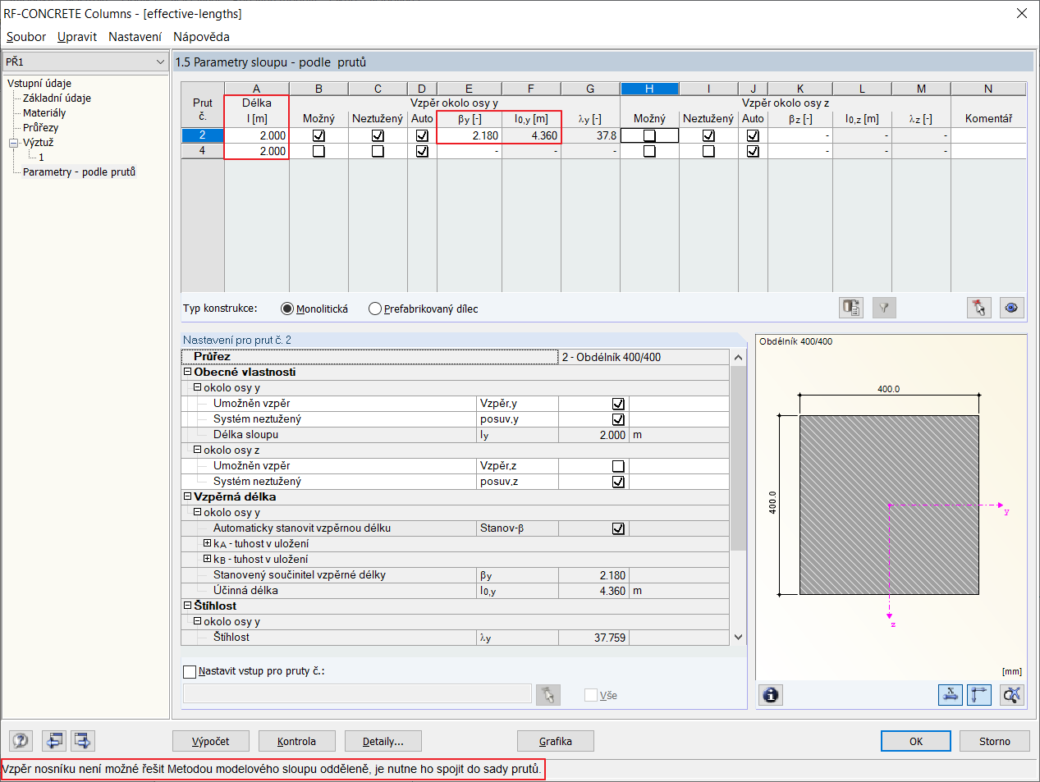Open Detaily... dialog
The image size is (1040, 782).
point(383,741)
